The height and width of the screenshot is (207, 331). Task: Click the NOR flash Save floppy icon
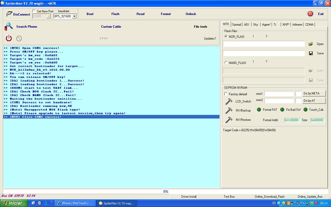[x=311, y=53]
